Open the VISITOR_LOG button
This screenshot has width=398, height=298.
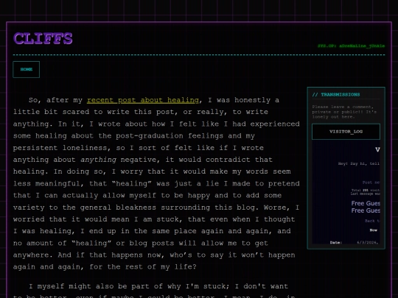(x=346, y=132)
